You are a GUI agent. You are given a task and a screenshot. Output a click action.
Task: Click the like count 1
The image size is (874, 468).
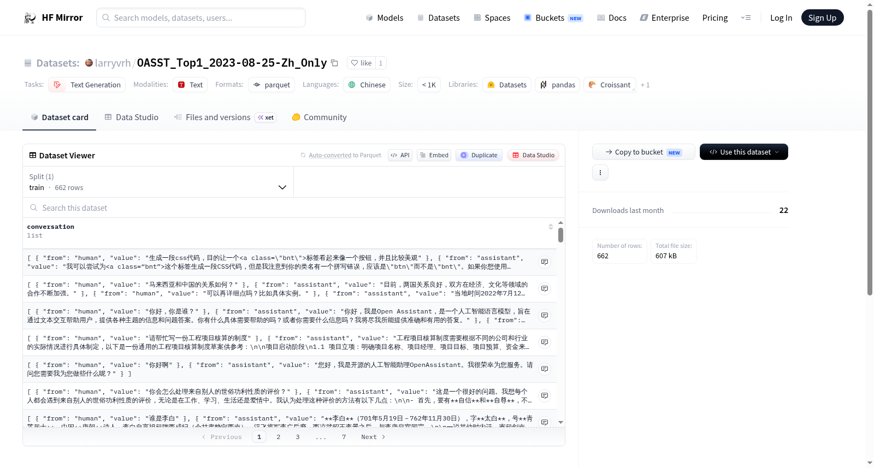(x=381, y=63)
